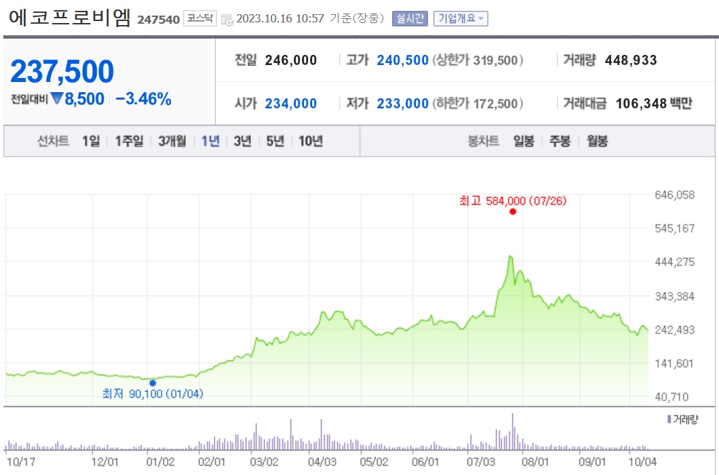719x475 pixels.
Task: Click the y-axis label 646,058
Action: 674,195
